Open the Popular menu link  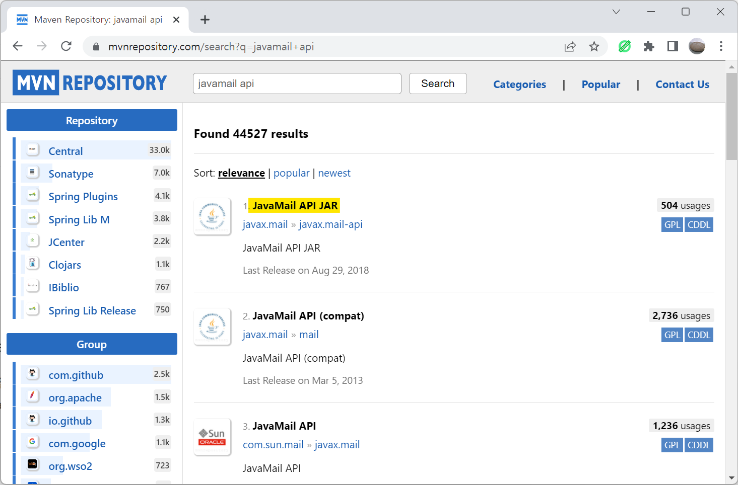(600, 85)
